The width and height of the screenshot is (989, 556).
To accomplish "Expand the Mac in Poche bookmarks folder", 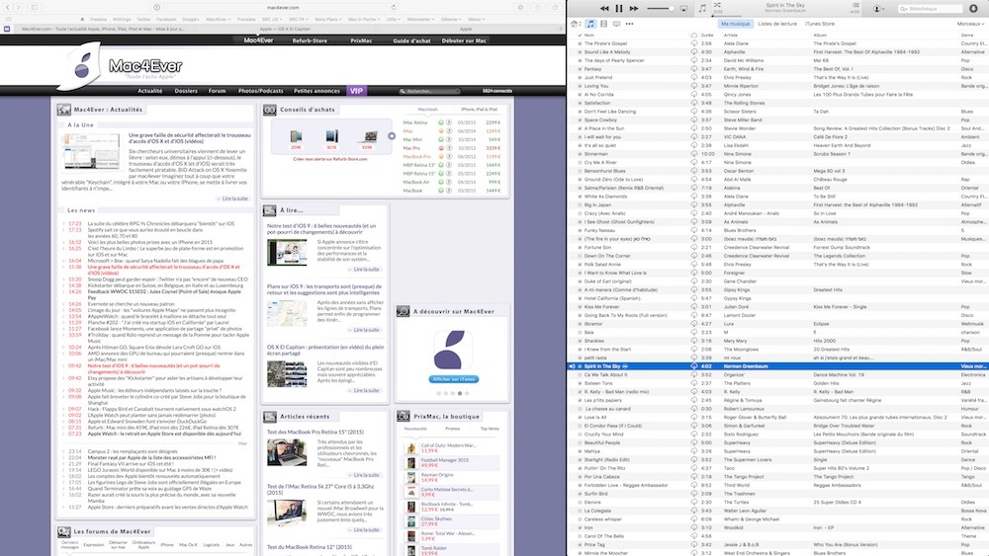I will pyautogui.click(x=364, y=20).
